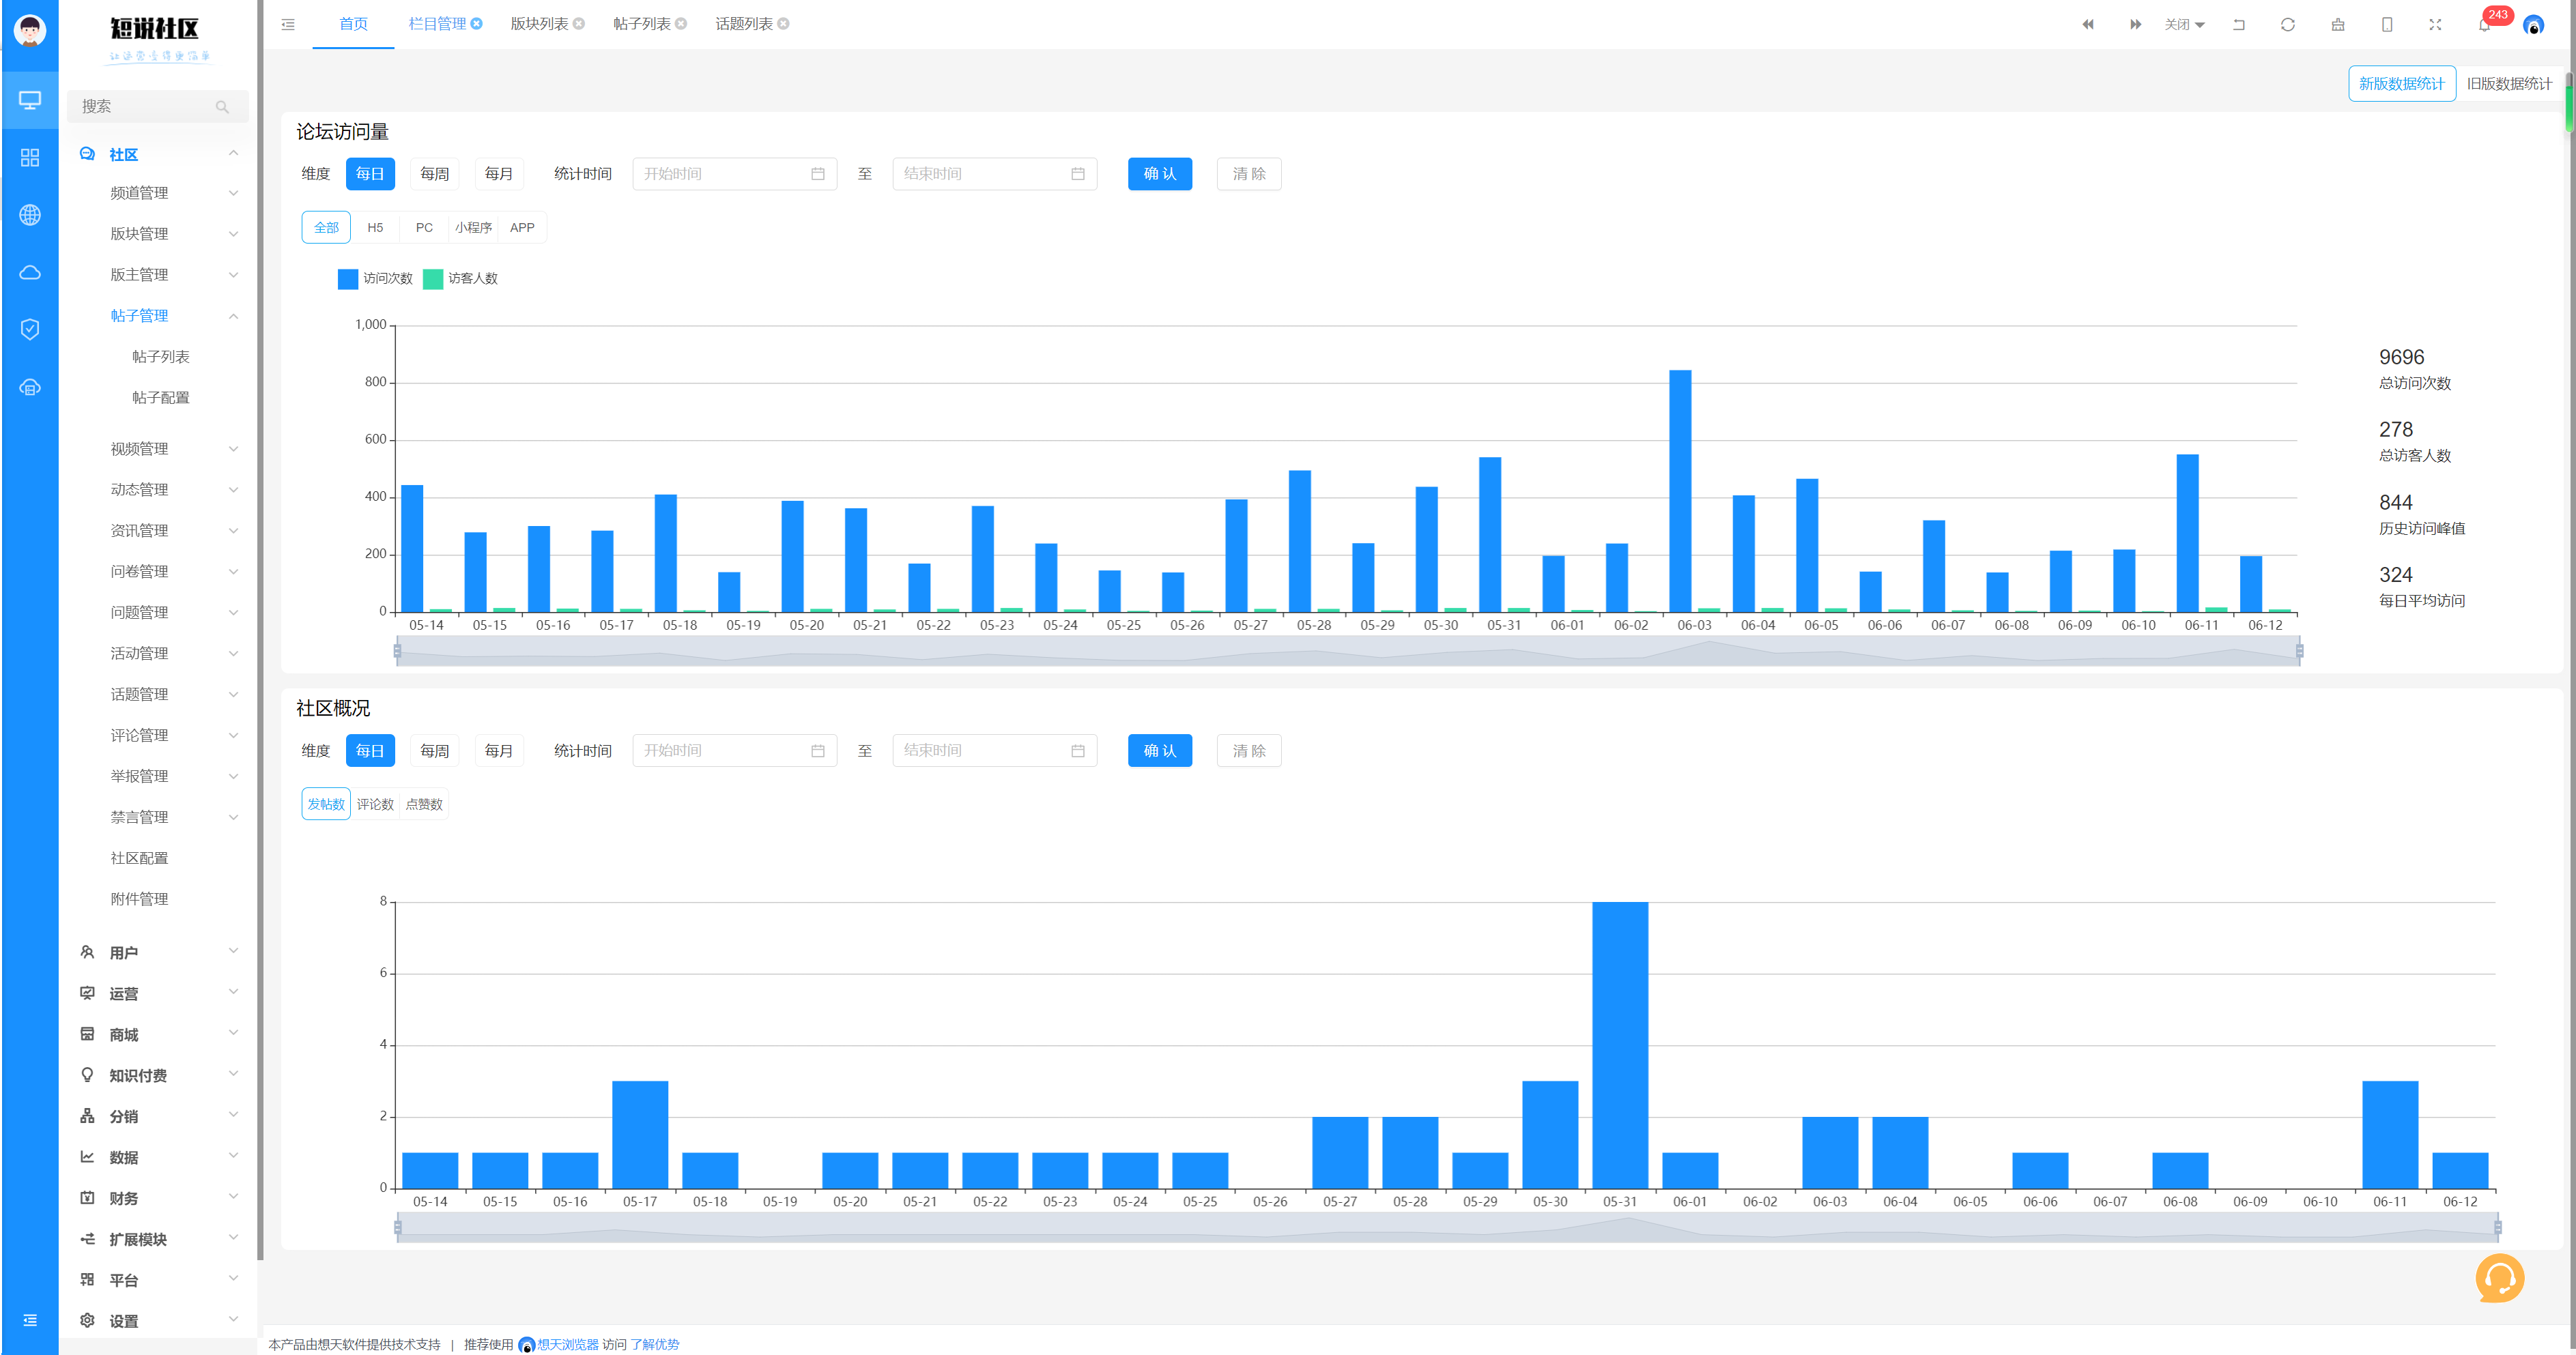Screen dimensions: 2576x1355
Task: Select 每周 dimension for 论坛访问量
Action: [x=434, y=174]
